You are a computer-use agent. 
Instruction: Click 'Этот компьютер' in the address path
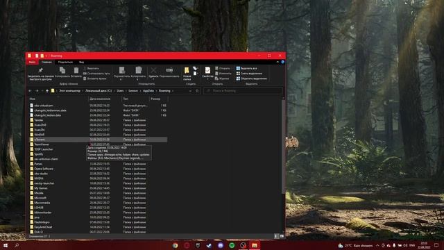[69, 91]
